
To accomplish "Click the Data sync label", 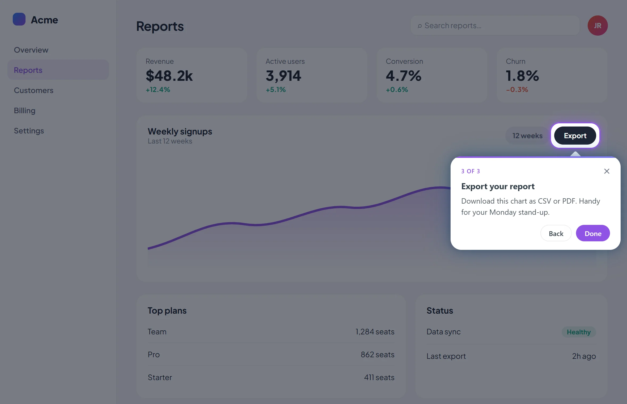I will (x=443, y=332).
